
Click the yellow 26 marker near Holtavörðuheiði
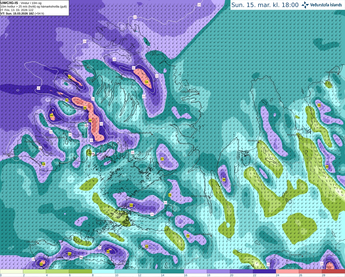[x=188, y=236]
